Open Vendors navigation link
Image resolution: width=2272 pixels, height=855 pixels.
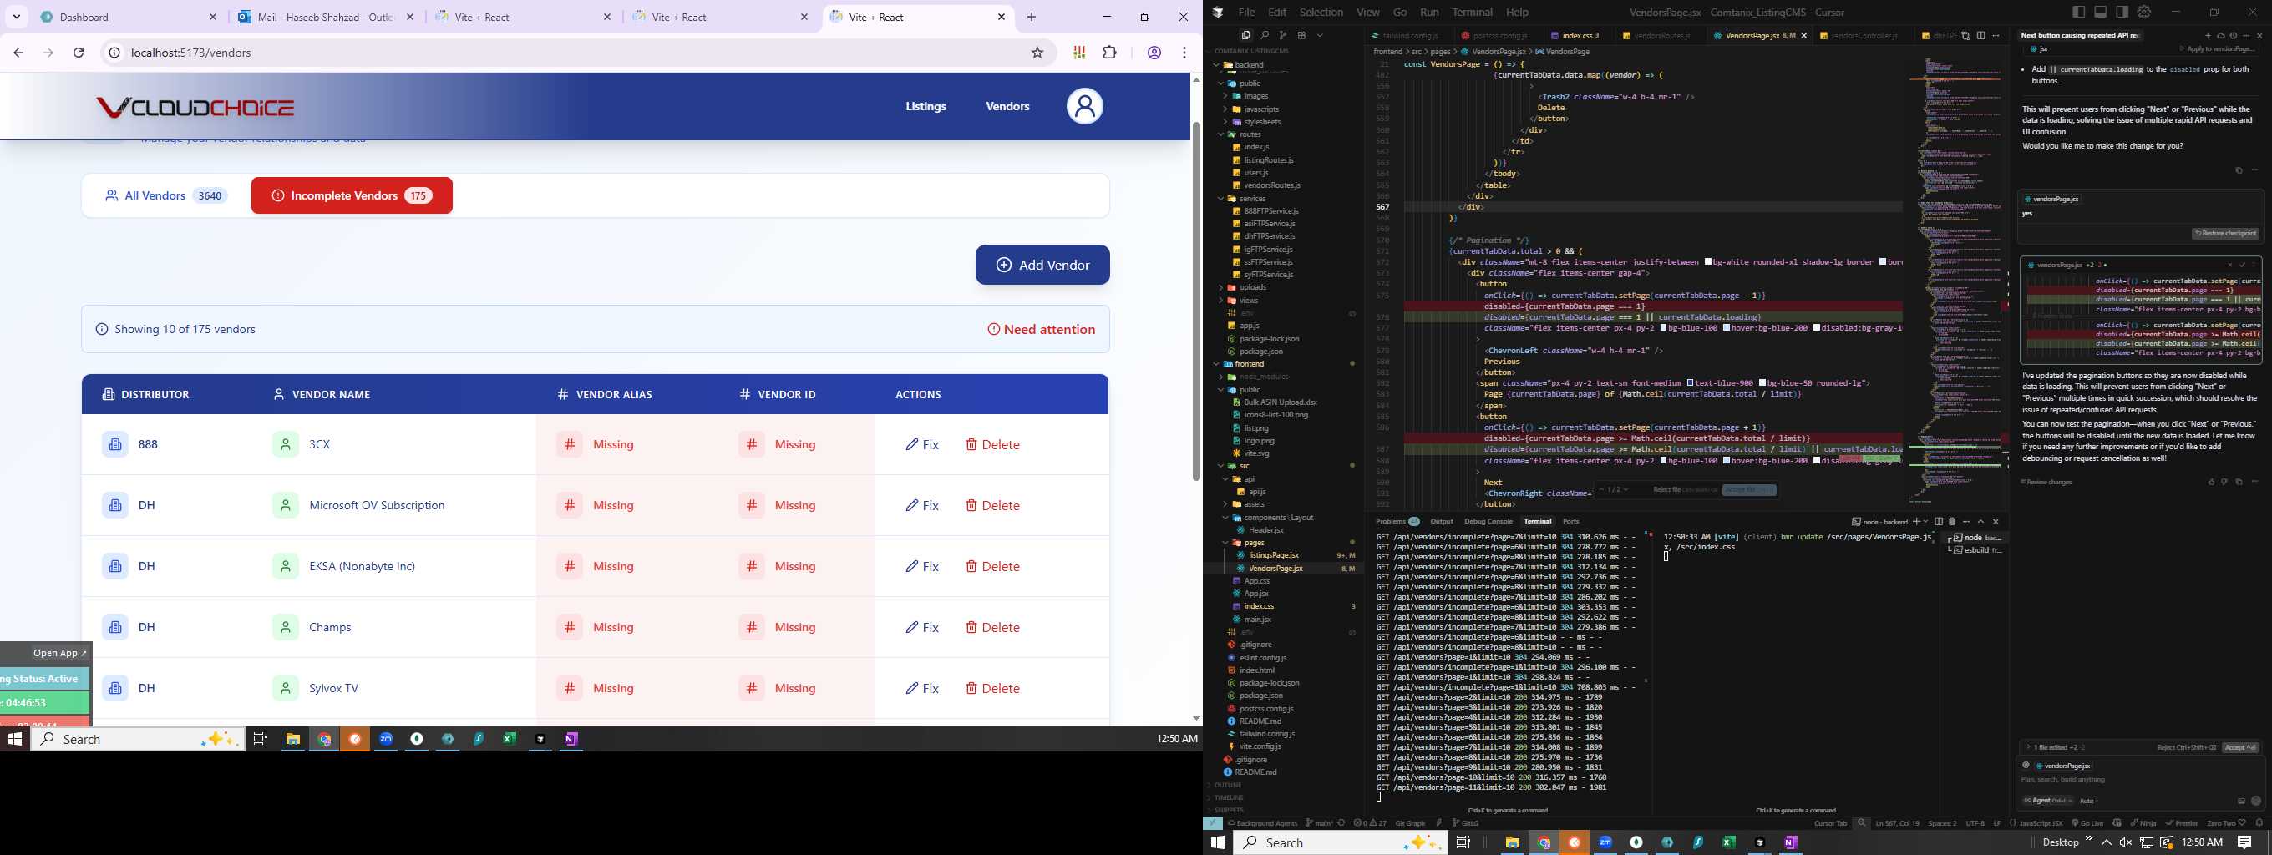pos(1007,107)
